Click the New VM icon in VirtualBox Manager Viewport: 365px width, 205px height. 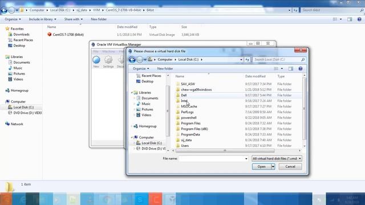pyautogui.click(x=96, y=60)
